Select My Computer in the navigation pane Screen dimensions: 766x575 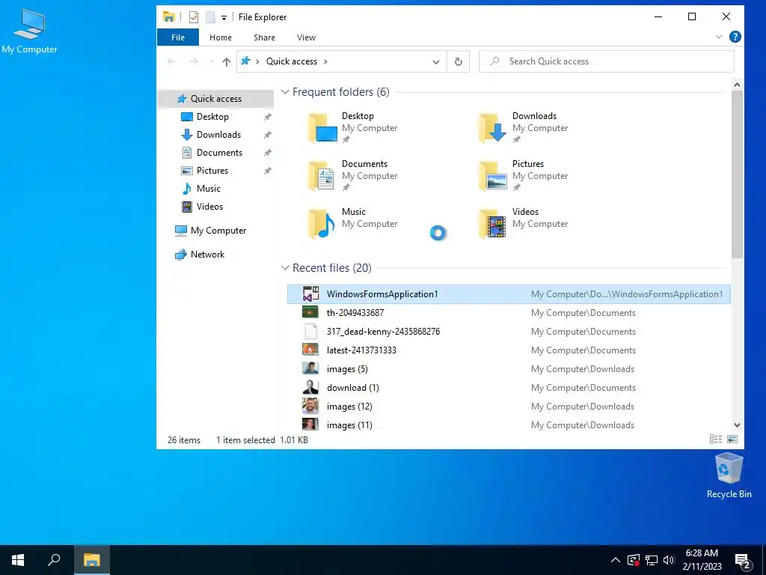(x=218, y=231)
